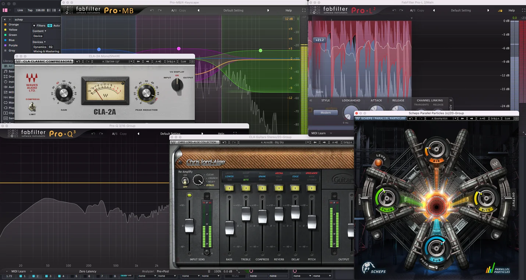The image size is (526, 280).
Task: Click previous preset arrow in CLA-2A toolbar
Action: pos(138,61)
